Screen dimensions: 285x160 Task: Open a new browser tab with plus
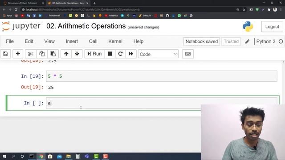pos(94,3)
